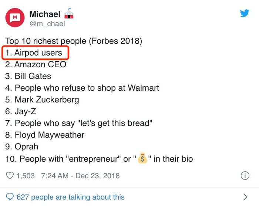Open the tweet info circle icon

(245, 176)
